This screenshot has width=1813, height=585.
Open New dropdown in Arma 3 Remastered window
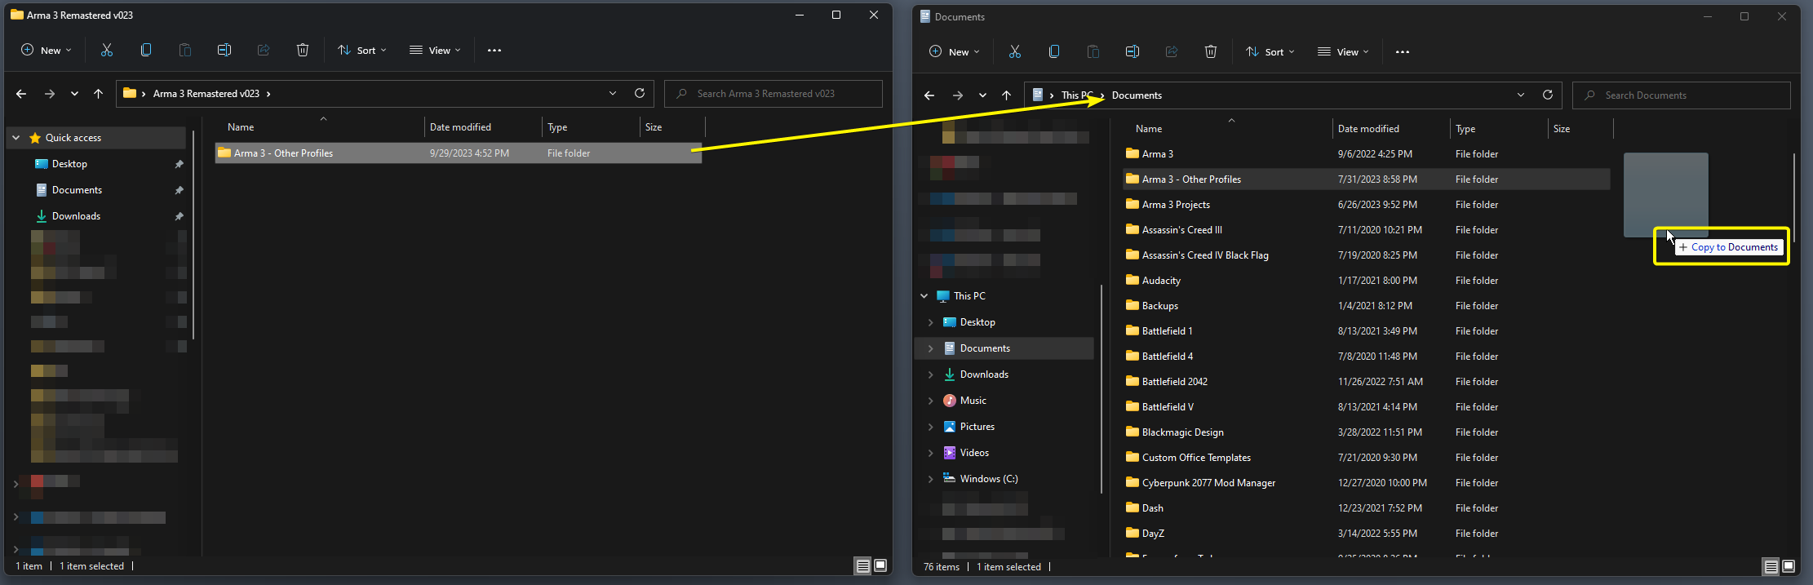click(46, 50)
